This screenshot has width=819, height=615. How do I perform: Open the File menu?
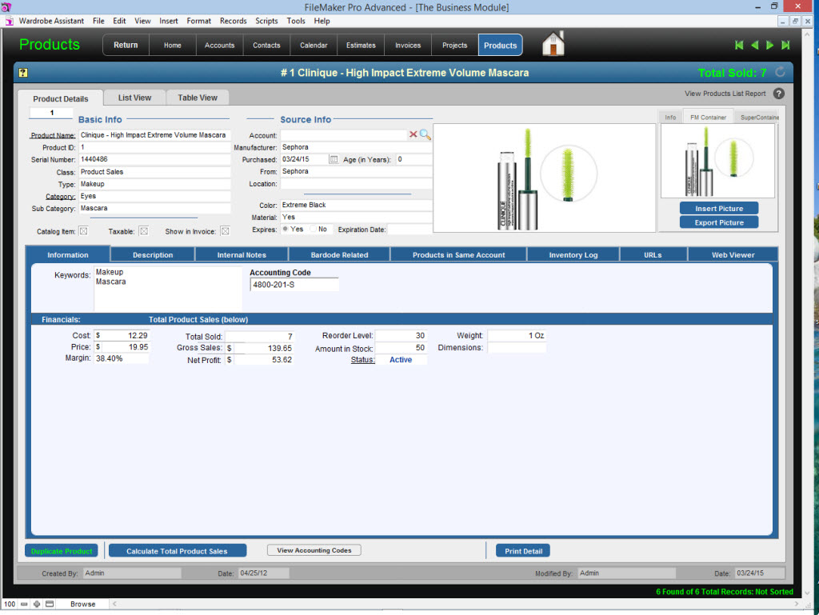point(98,21)
